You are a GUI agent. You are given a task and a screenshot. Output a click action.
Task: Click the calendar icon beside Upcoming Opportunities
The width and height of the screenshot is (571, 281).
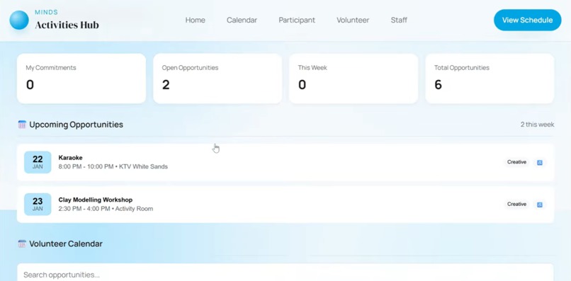22,125
